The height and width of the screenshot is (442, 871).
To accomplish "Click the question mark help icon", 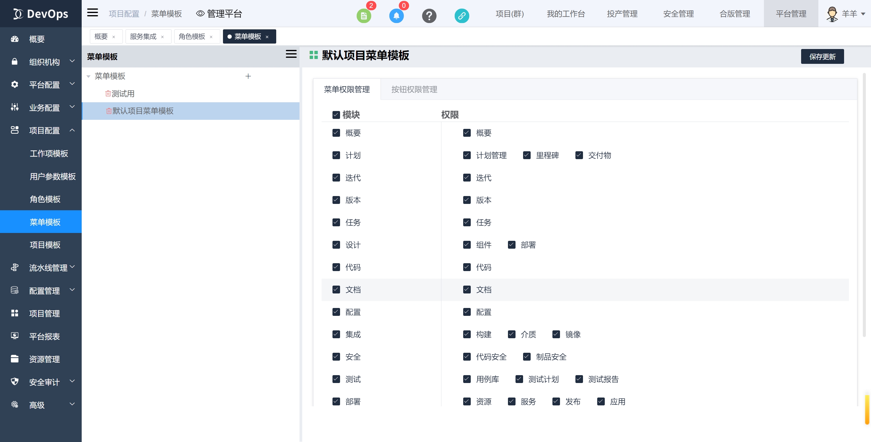I will click(x=429, y=15).
